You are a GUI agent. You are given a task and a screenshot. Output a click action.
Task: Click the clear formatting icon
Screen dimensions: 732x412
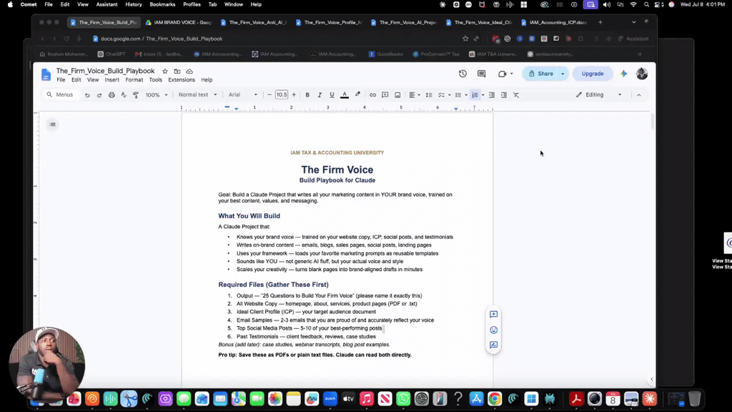pyautogui.click(x=516, y=95)
